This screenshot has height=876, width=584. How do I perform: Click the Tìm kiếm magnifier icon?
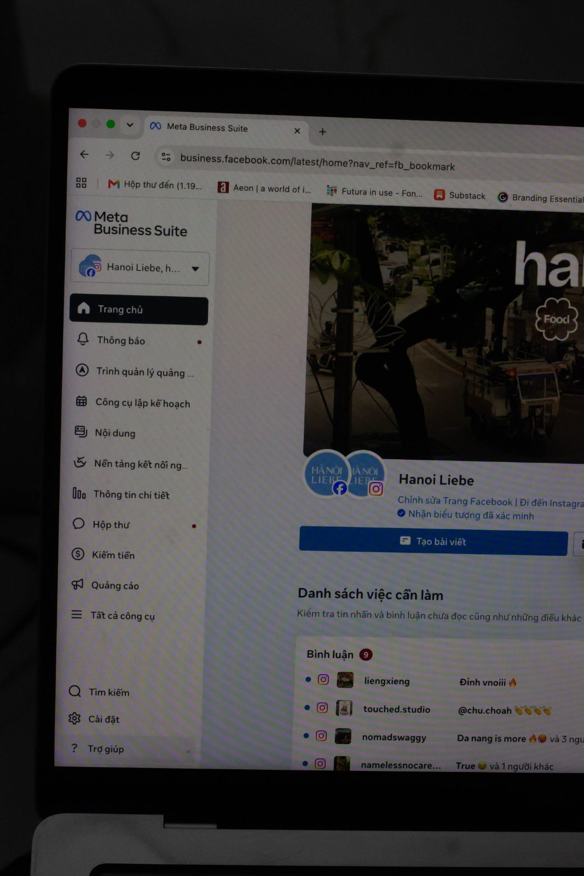tap(75, 691)
